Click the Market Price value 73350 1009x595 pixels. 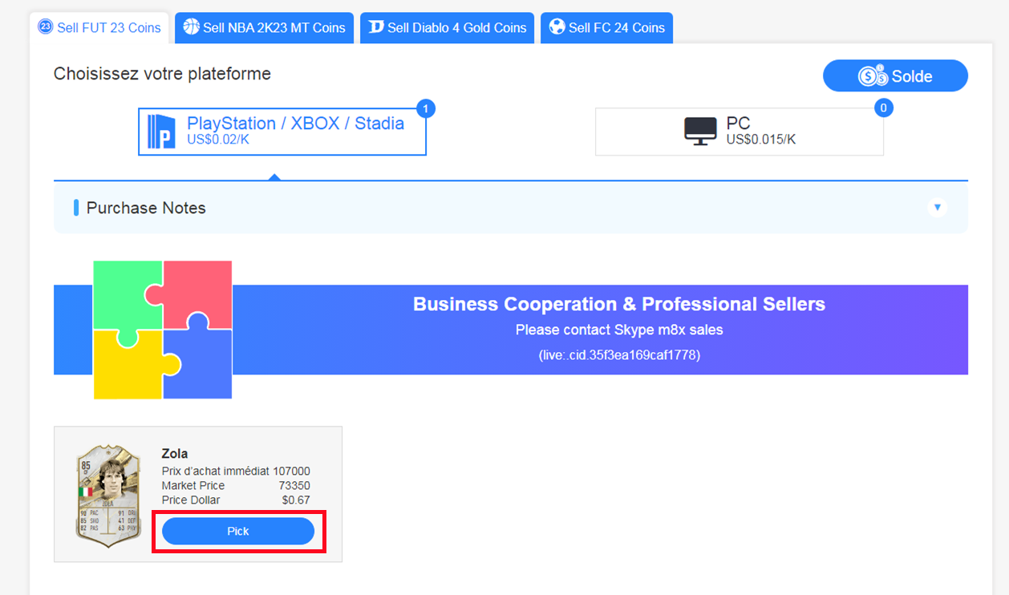294,486
